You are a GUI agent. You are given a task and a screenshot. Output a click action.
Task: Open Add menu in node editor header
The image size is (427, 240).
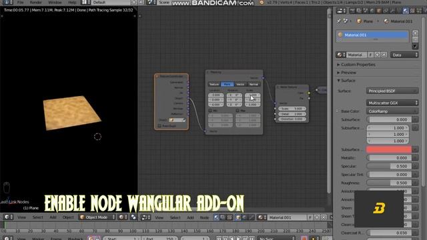pos(190,217)
